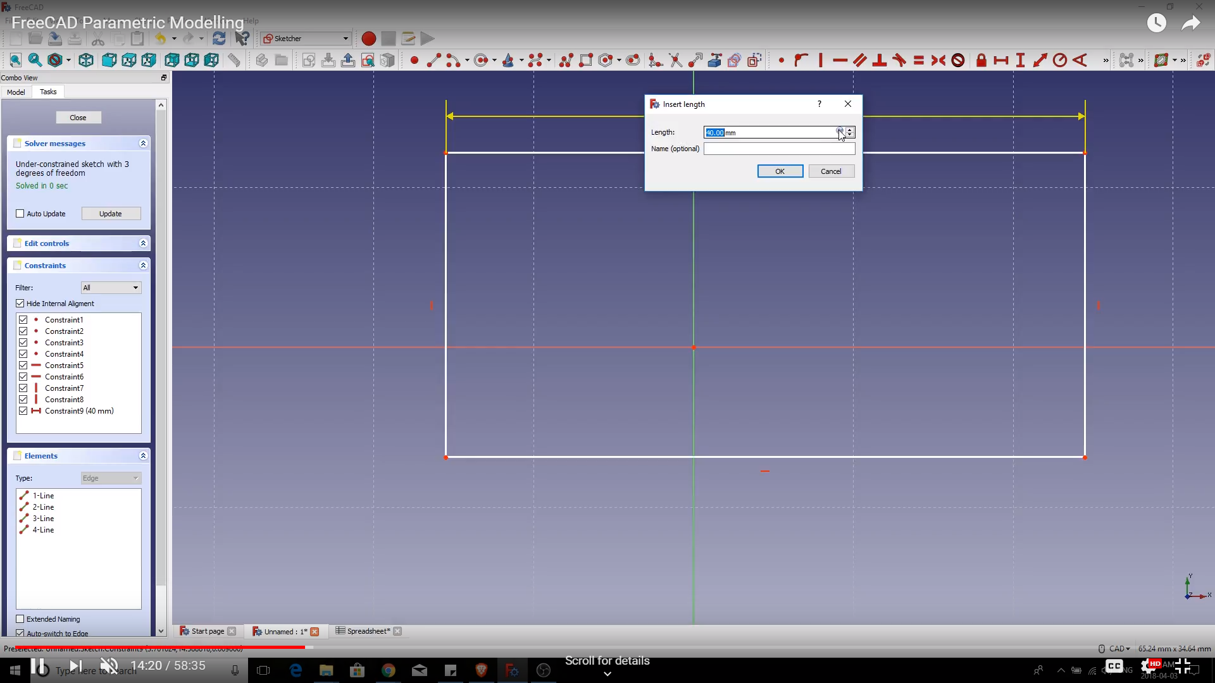Toggle the Constraint9 (40 mm) checkbox
Viewport: 1215px width, 683px height.
coord(23,411)
